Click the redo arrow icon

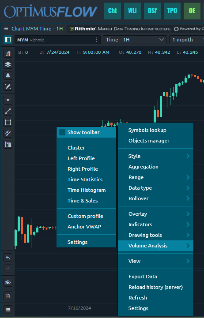[x=8, y=269]
